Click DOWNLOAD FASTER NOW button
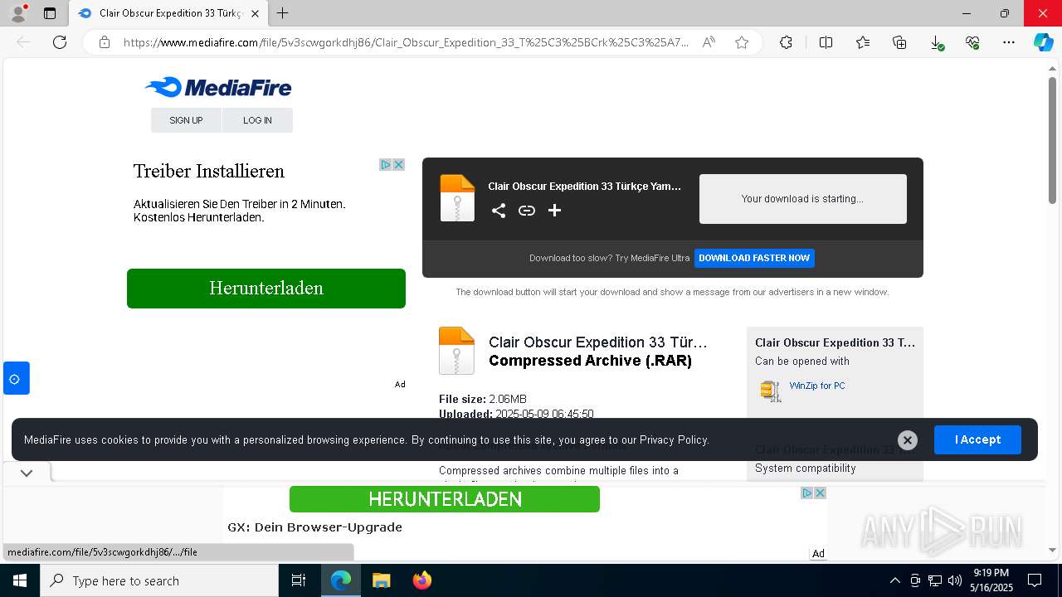This screenshot has width=1062, height=597. (754, 258)
